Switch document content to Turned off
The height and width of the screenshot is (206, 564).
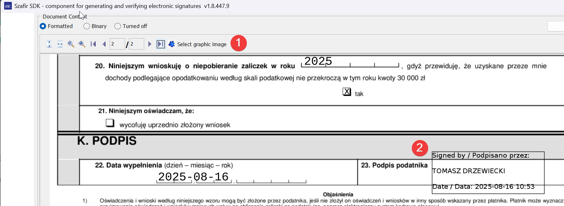118,26
